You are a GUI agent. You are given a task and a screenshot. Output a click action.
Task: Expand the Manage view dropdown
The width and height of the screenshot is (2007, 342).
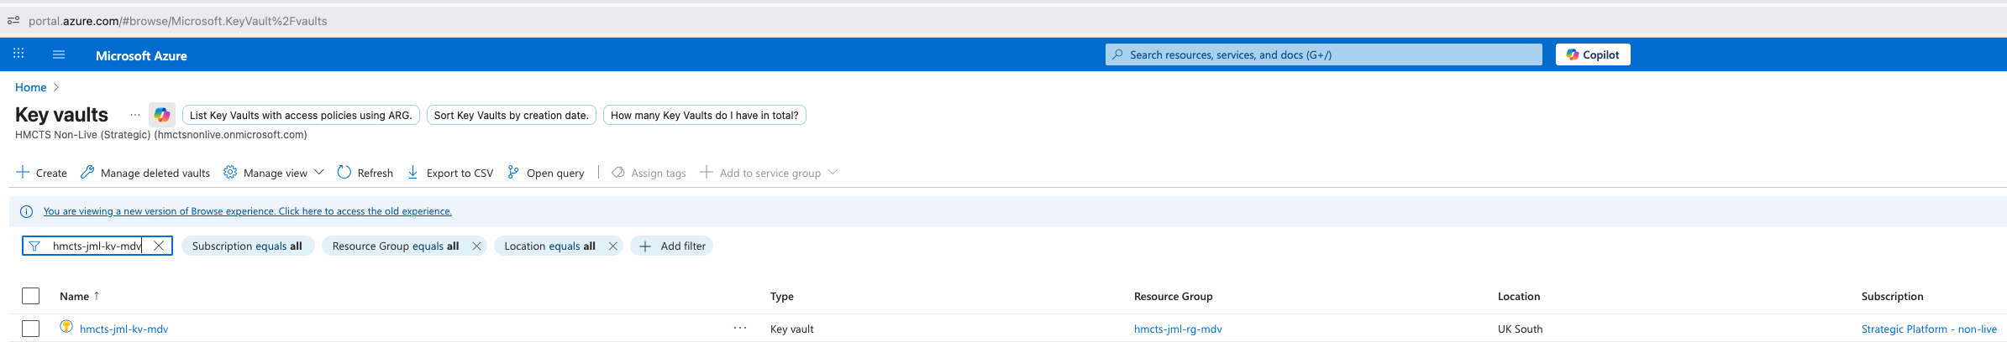click(x=274, y=173)
